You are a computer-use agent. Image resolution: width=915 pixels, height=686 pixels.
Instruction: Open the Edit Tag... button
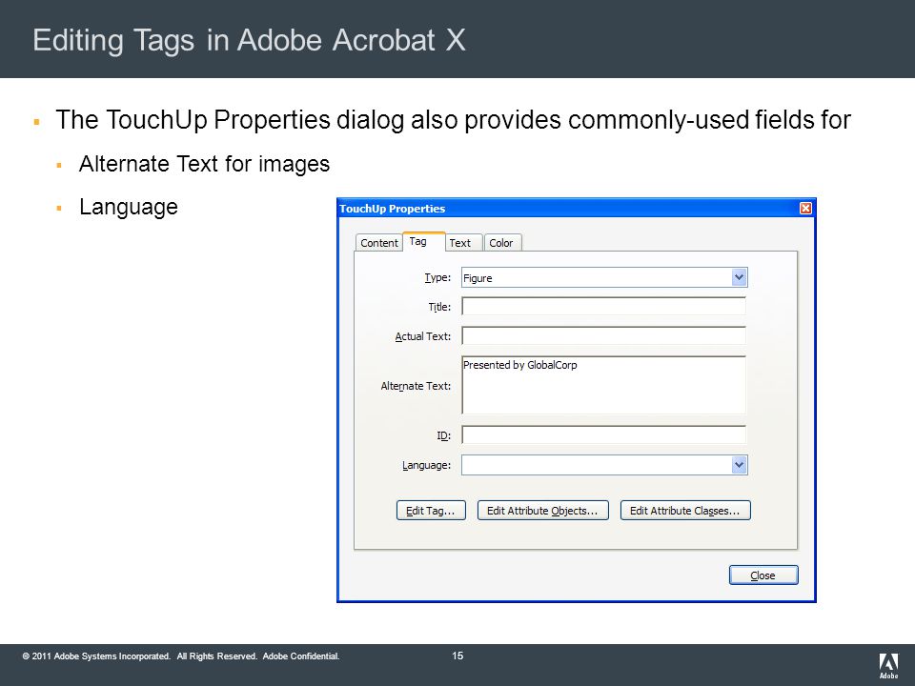coord(431,511)
